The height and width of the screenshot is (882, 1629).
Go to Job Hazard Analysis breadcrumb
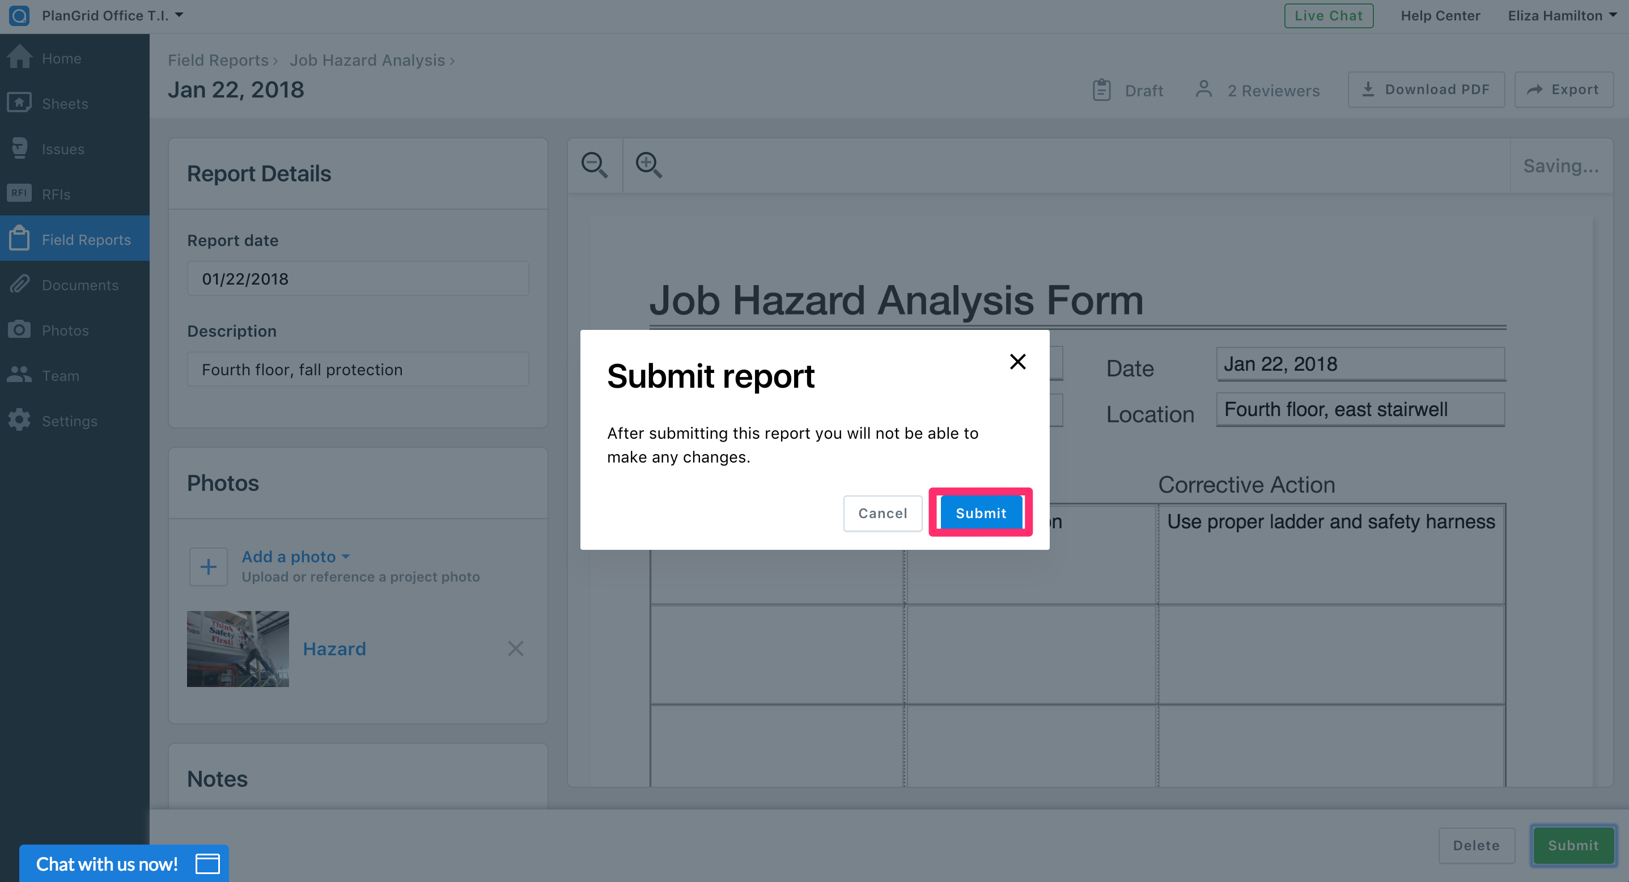(x=367, y=60)
